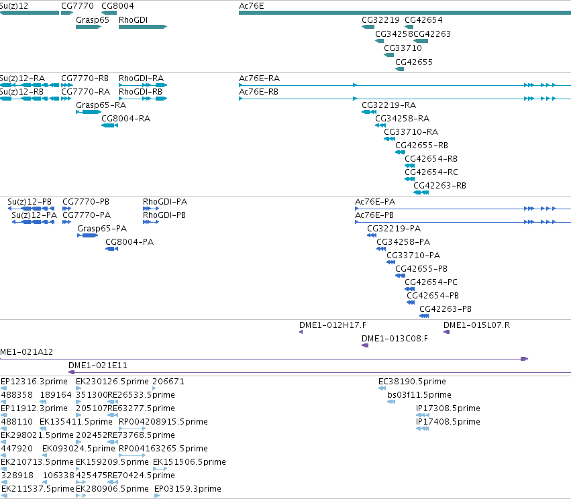Click transcript label CG42654-RB
Image resolution: width=571 pixels, height=499 pixels.
431,159
